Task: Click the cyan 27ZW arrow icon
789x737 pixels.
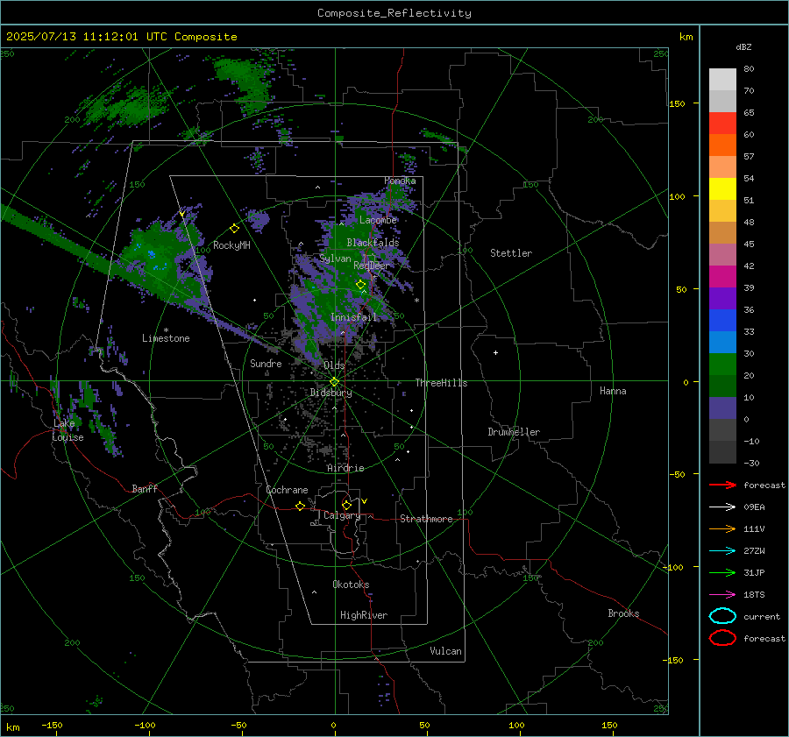Action: 722,551
